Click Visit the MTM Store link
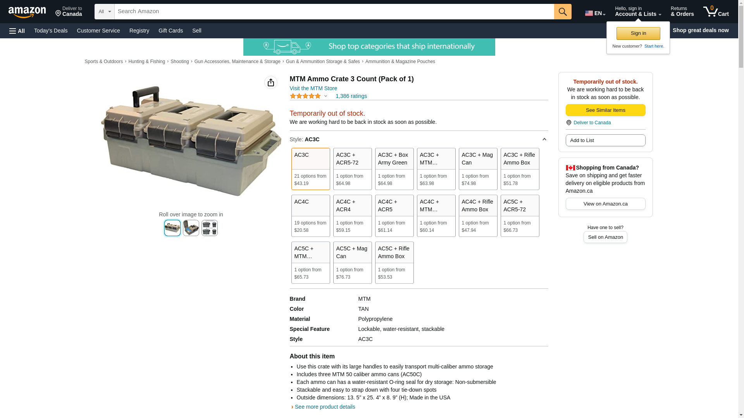 tap(313, 88)
